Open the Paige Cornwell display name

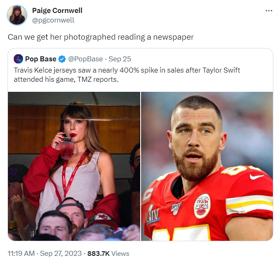tap(57, 10)
